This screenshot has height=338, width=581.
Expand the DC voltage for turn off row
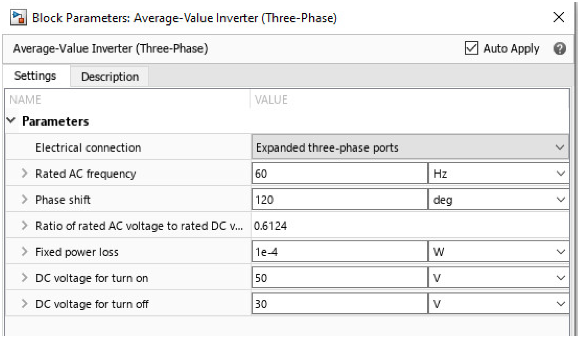(24, 303)
